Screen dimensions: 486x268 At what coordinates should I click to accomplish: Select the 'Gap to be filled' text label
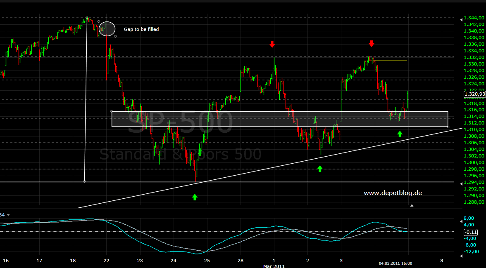pos(141,29)
